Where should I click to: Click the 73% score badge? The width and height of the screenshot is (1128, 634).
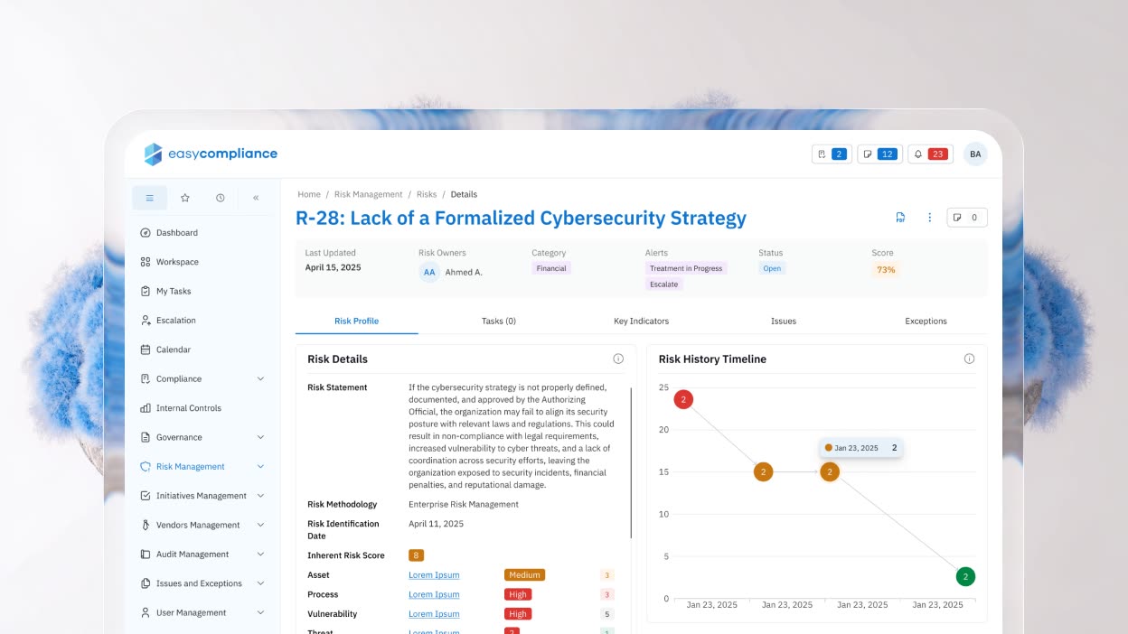pos(886,270)
